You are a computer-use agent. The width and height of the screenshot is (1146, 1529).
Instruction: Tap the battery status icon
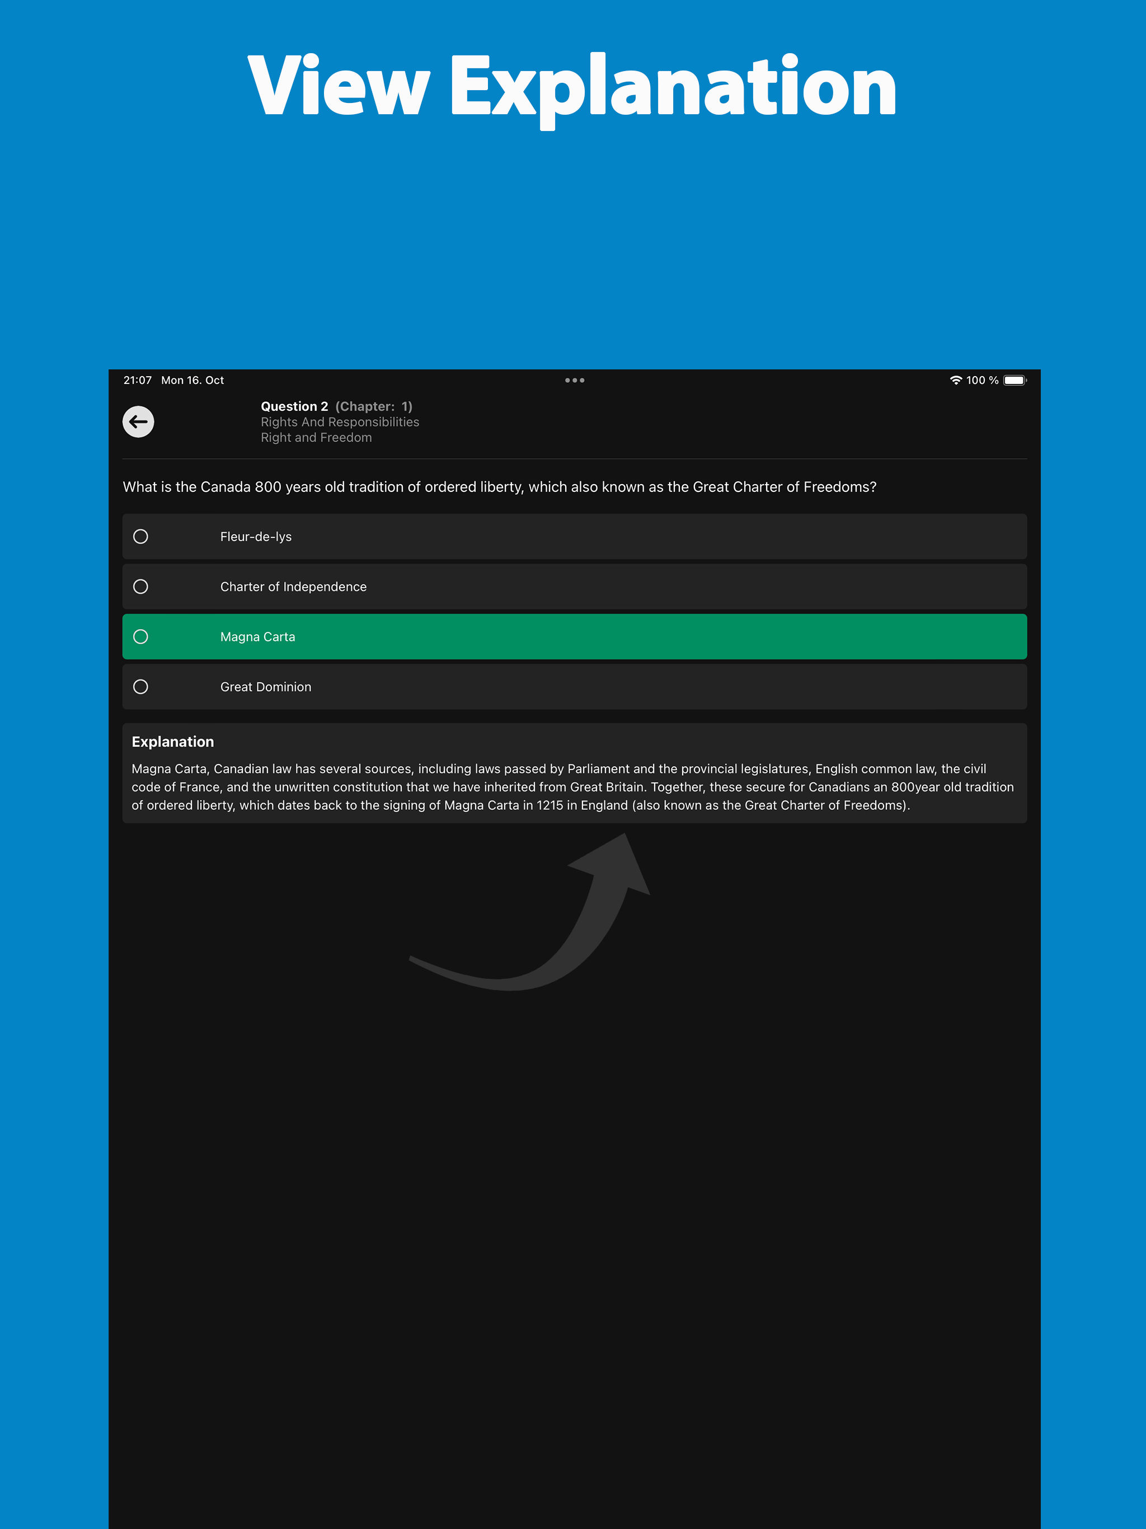coord(1015,380)
